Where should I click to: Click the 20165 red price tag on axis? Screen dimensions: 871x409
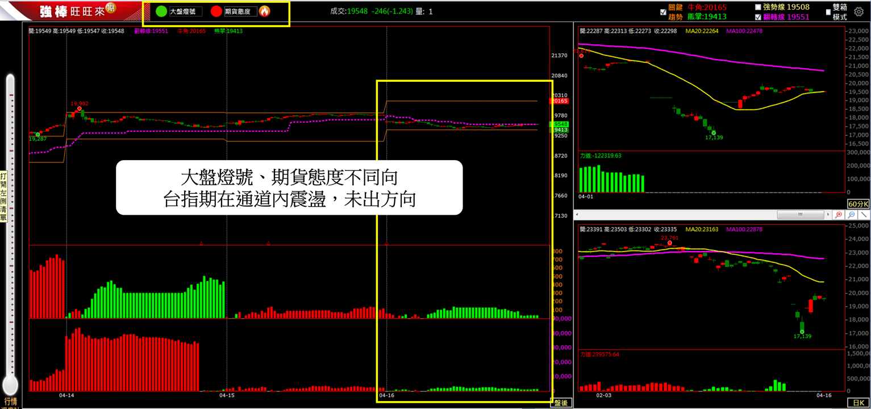[x=560, y=101]
